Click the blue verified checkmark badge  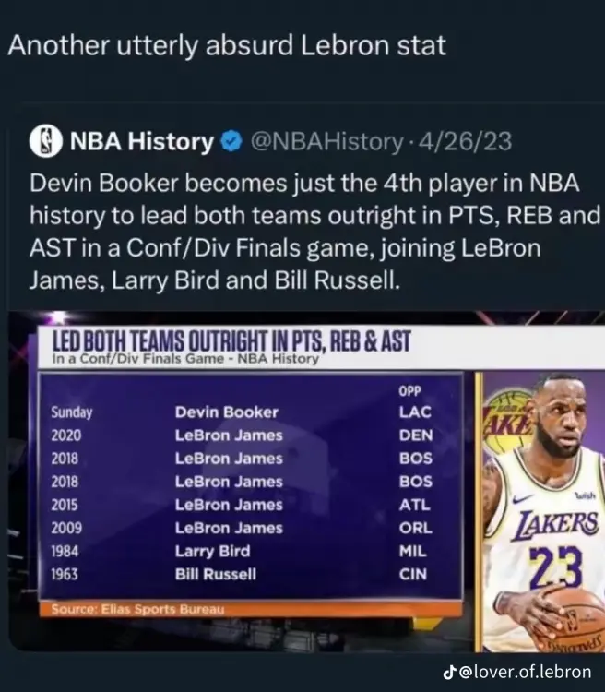[232, 141]
